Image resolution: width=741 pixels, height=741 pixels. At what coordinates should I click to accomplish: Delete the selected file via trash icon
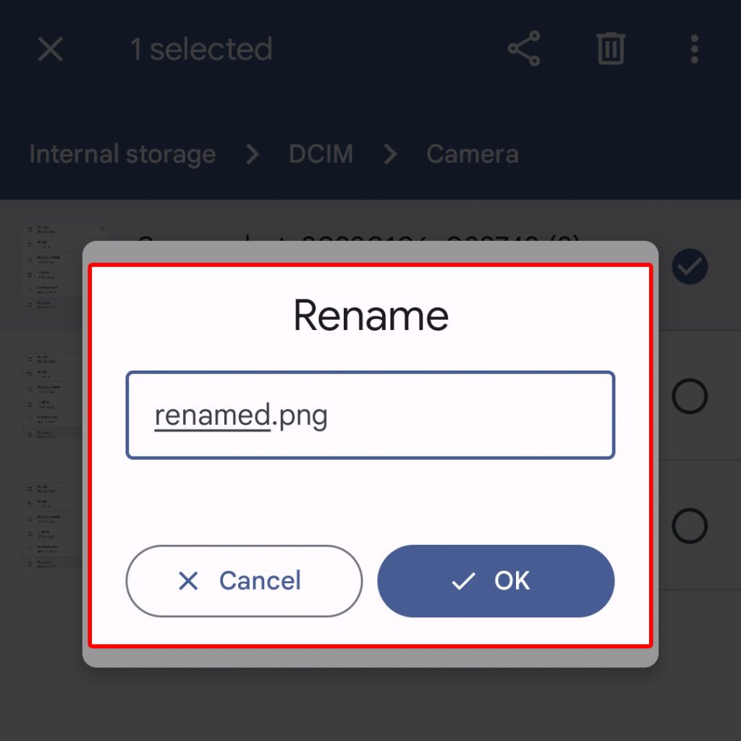[x=611, y=49]
